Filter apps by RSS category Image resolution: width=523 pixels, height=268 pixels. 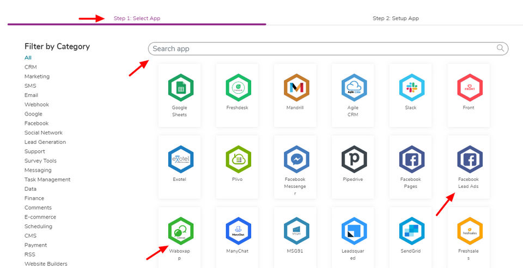coord(29,254)
